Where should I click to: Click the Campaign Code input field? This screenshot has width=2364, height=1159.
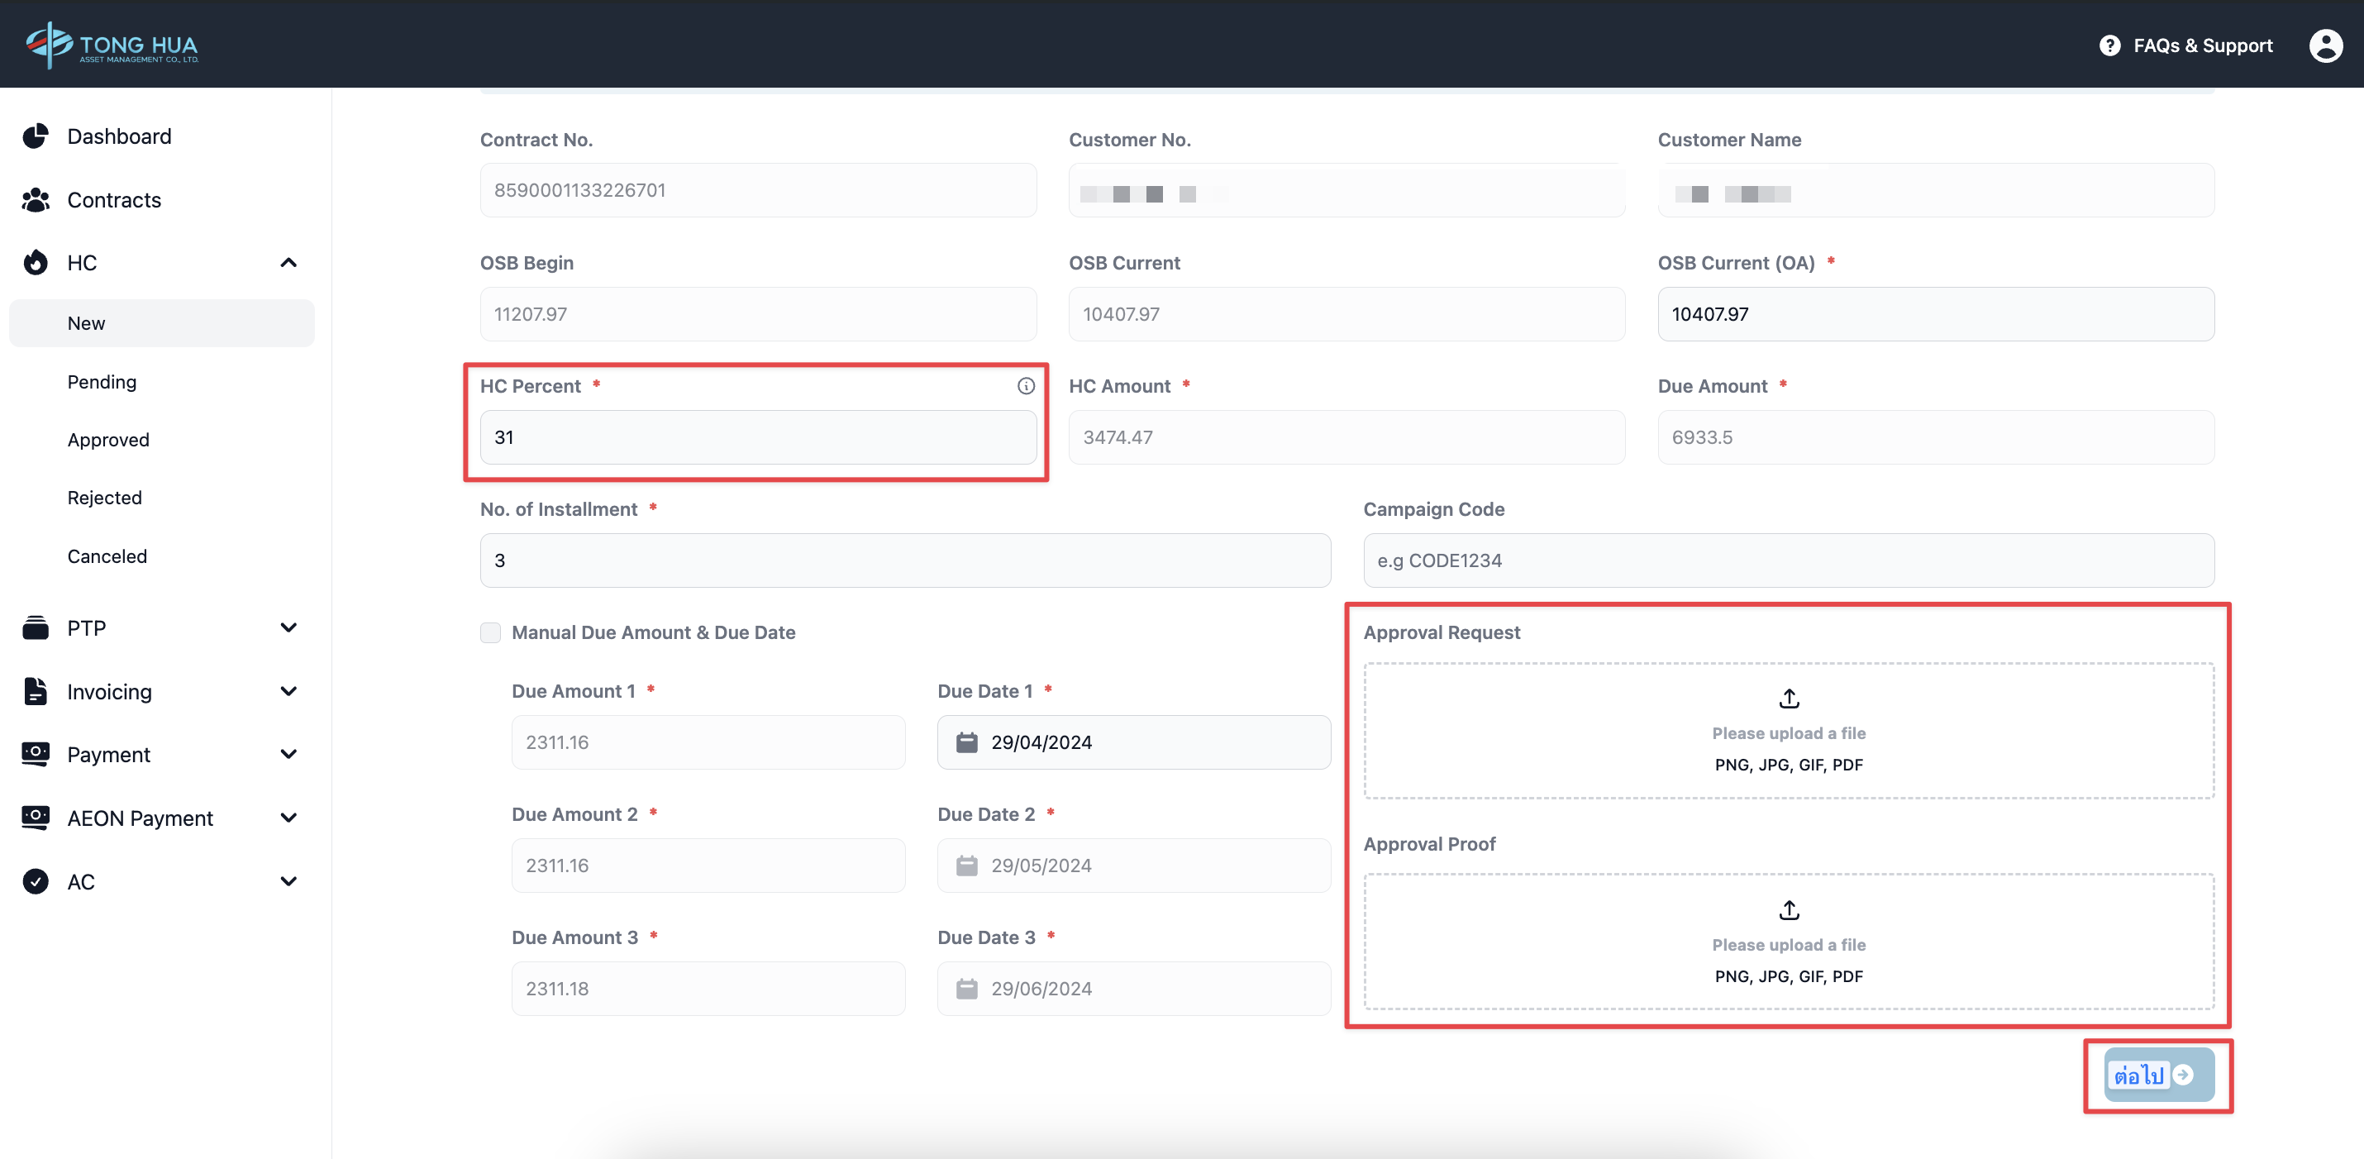pyautogui.click(x=1788, y=560)
